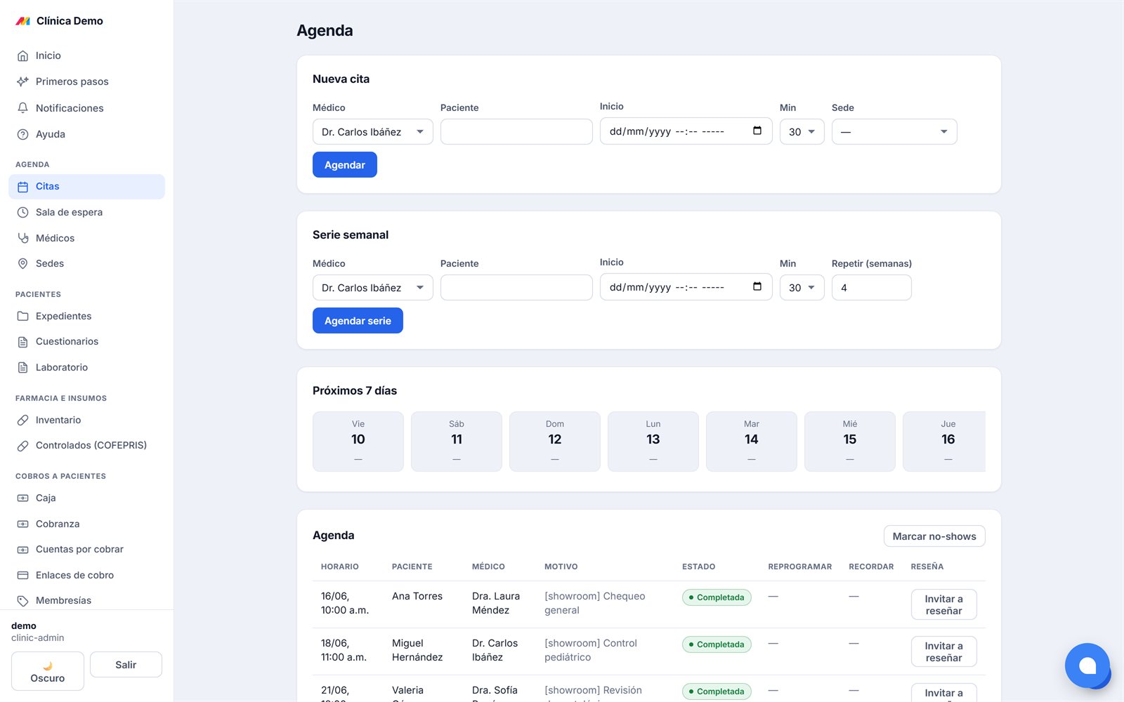Image resolution: width=1124 pixels, height=702 pixels.
Task: Open the chat bubble widget
Action: (1087, 665)
